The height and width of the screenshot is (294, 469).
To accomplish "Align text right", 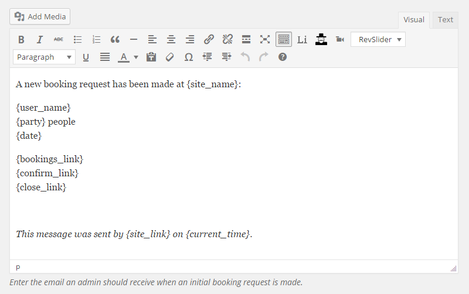I will coord(190,39).
